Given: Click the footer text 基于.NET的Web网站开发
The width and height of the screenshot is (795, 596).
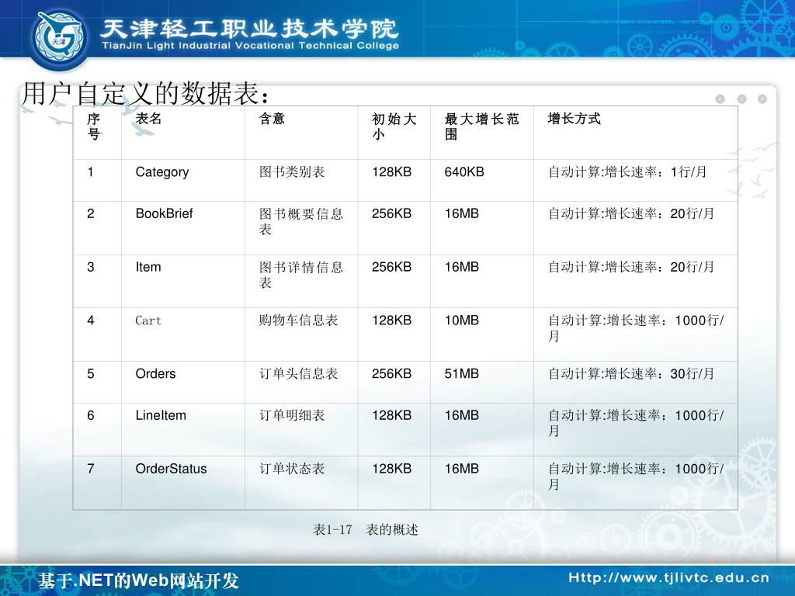Looking at the screenshot, I should pos(138,580).
